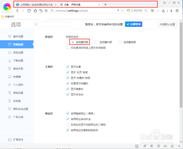Image resolution: width=183 pixels, height=149 pixels.
Task: Focus the settings search field
Action: (53, 24)
